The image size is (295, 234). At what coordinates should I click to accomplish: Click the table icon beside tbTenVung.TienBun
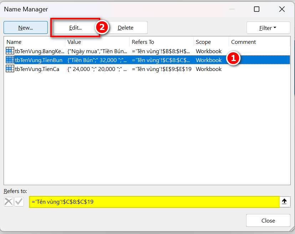[x=10, y=60]
